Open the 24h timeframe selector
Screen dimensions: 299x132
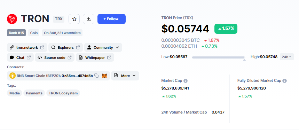(286, 57)
